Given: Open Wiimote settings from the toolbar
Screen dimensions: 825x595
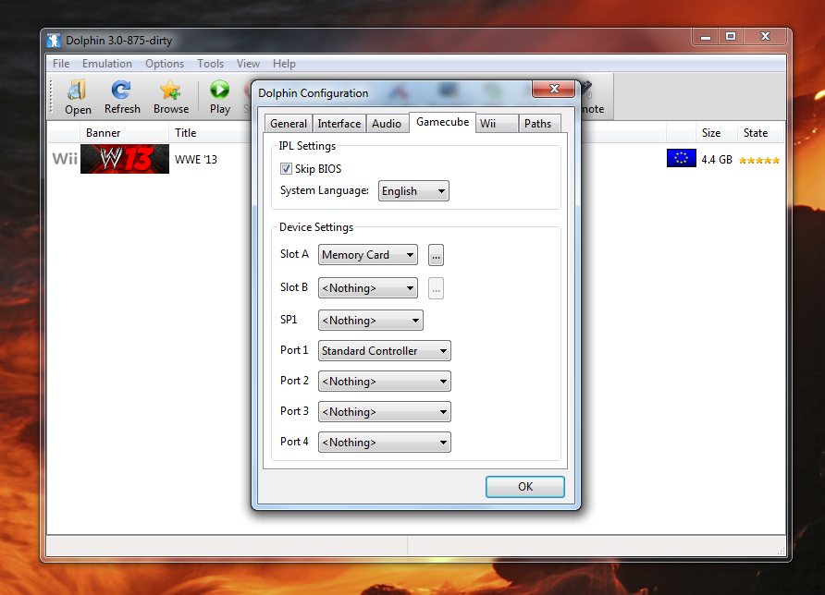Looking at the screenshot, I should (589, 96).
